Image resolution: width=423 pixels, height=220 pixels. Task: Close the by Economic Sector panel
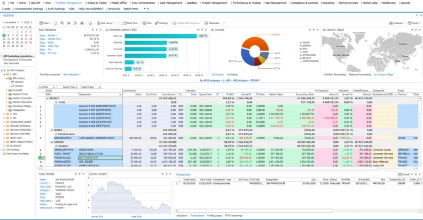coord(206,30)
